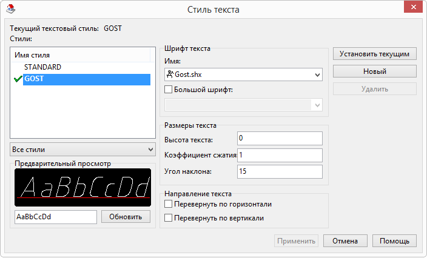This screenshot has width=427, height=258.
Task: Click the application icon in title bar
Action: 8,8
